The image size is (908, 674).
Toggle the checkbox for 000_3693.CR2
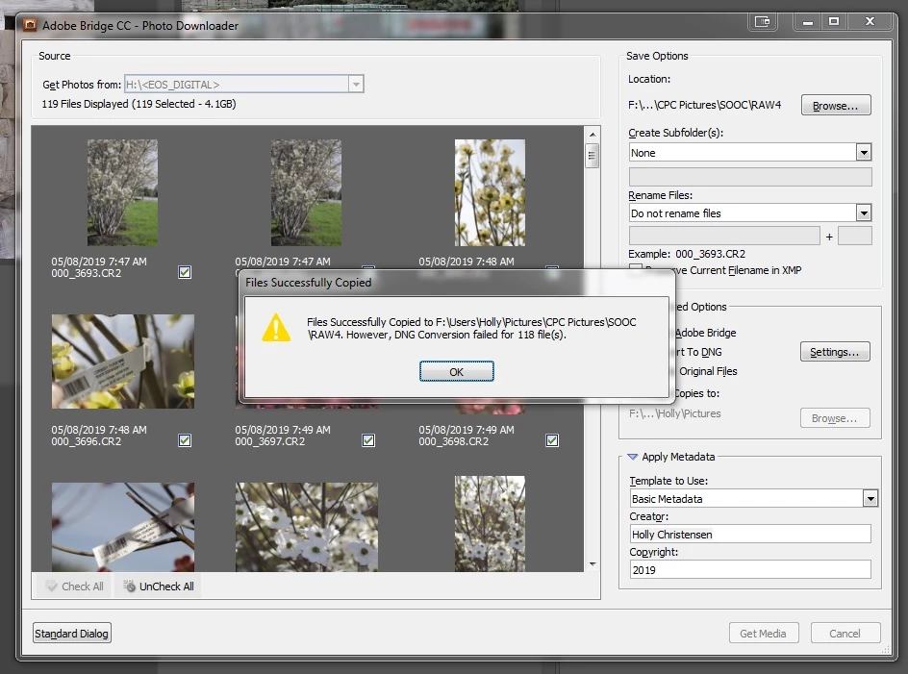[185, 272]
